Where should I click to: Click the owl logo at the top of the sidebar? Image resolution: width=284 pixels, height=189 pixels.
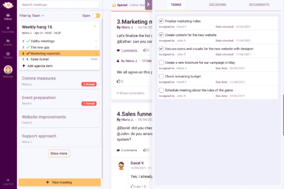point(8,5)
